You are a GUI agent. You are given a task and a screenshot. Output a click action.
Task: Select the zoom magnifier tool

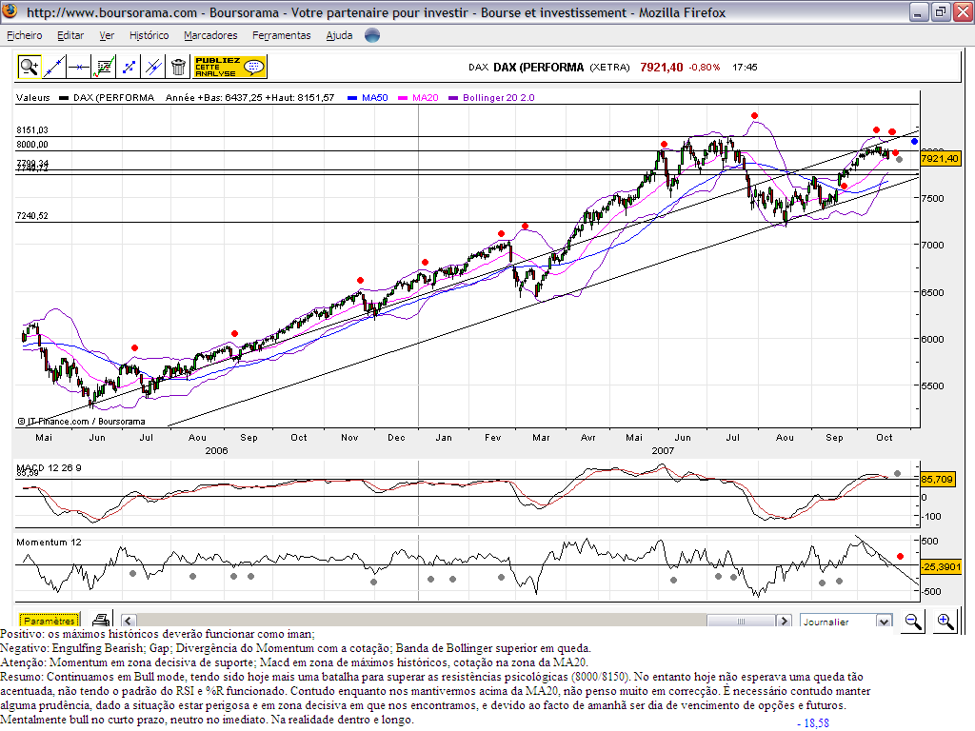29,67
